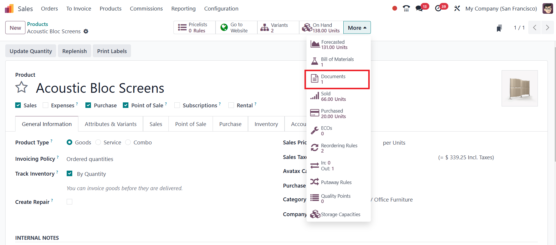556x245 pixels.
Task: Open Sold 66.00 Units entry
Action: (x=338, y=96)
